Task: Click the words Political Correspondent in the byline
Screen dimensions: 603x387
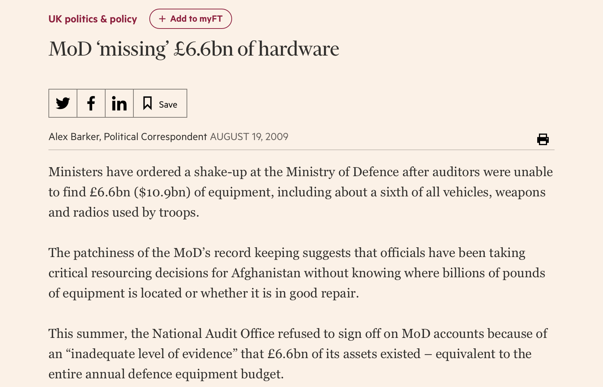Action: (x=155, y=137)
